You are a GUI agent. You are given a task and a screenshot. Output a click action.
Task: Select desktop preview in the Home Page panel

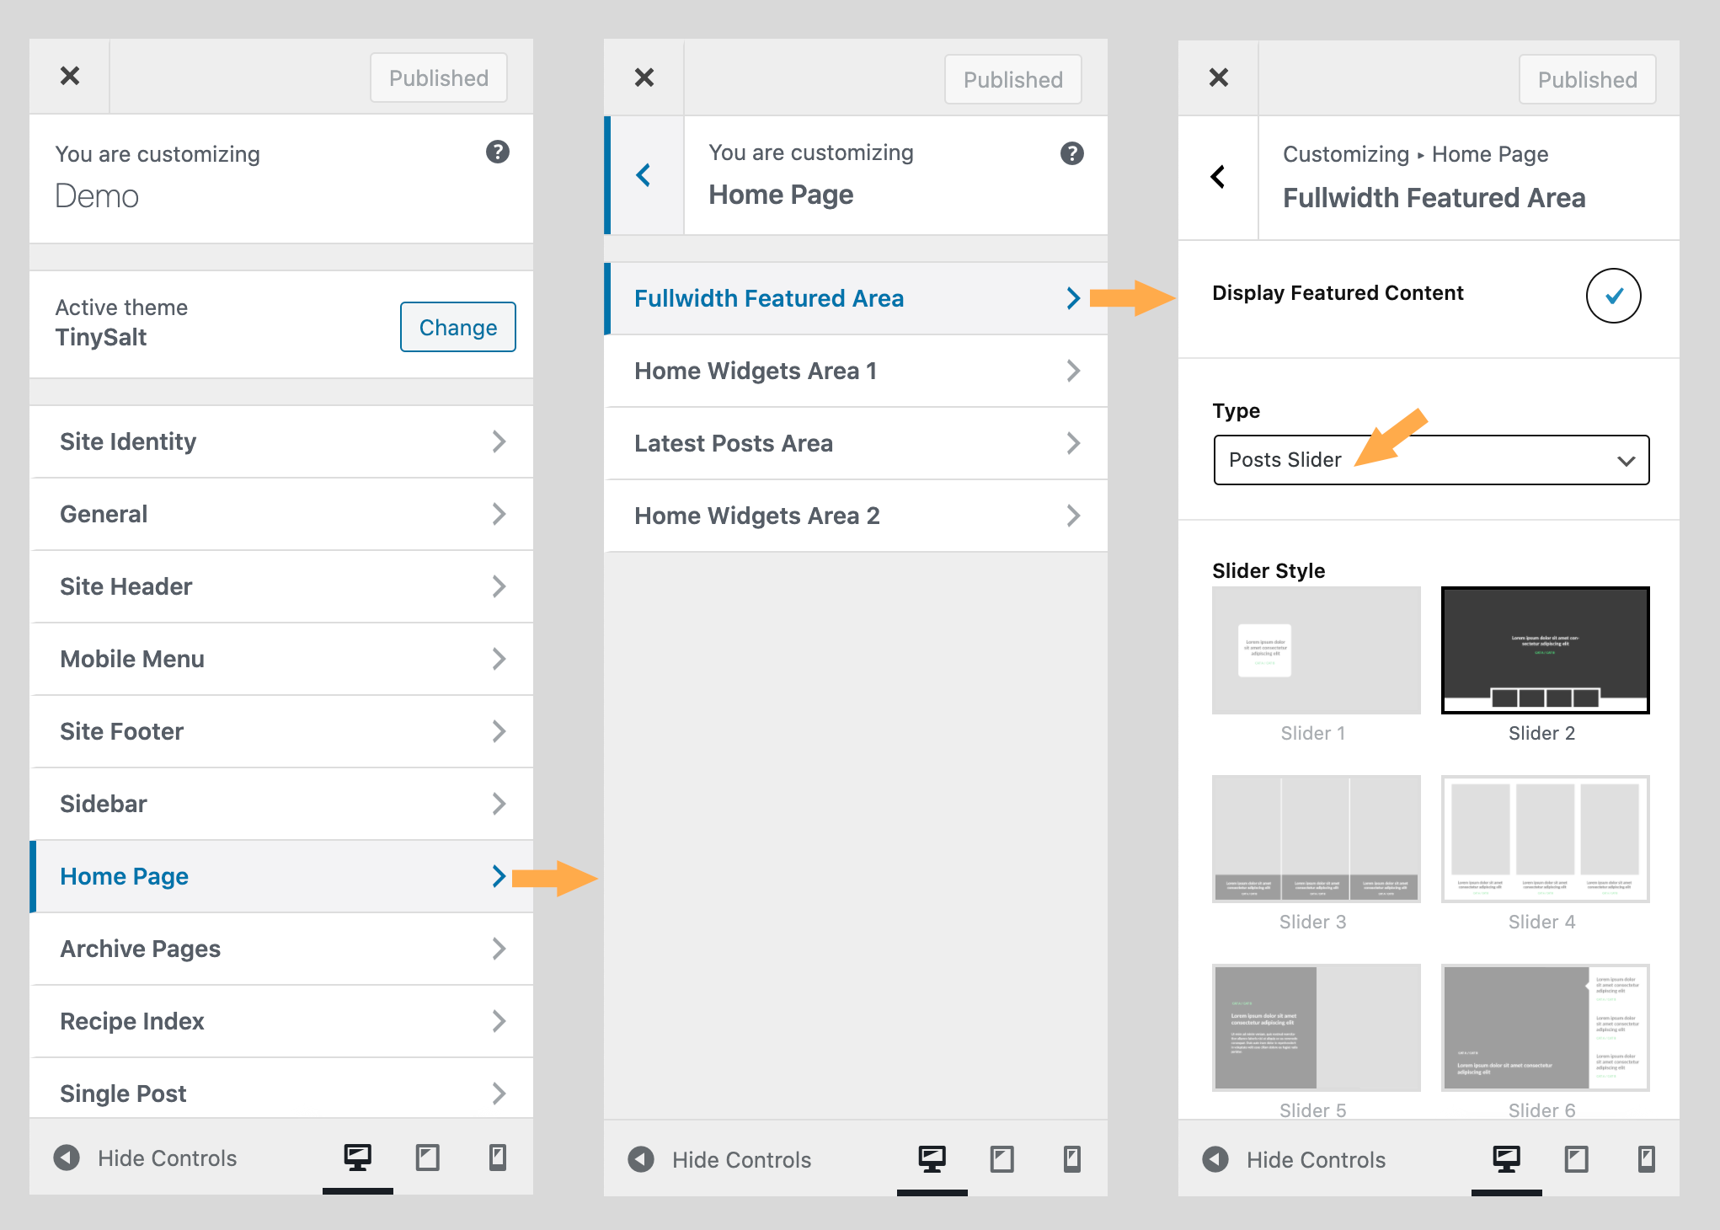932,1158
